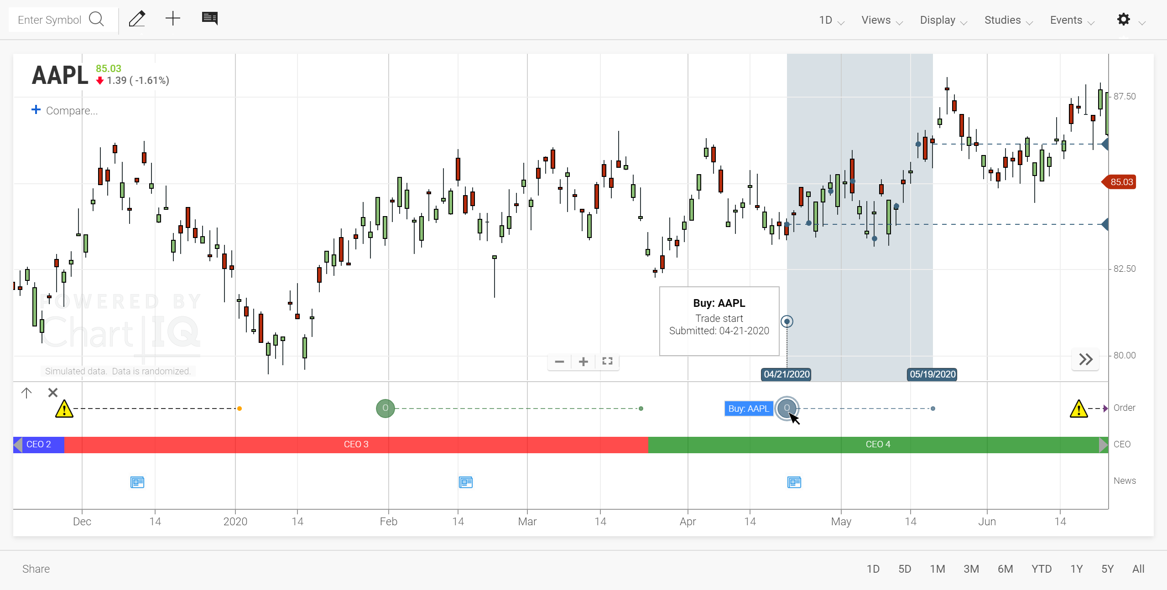Move the event panel up arrow
This screenshot has width=1167, height=590.
[26, 393]
